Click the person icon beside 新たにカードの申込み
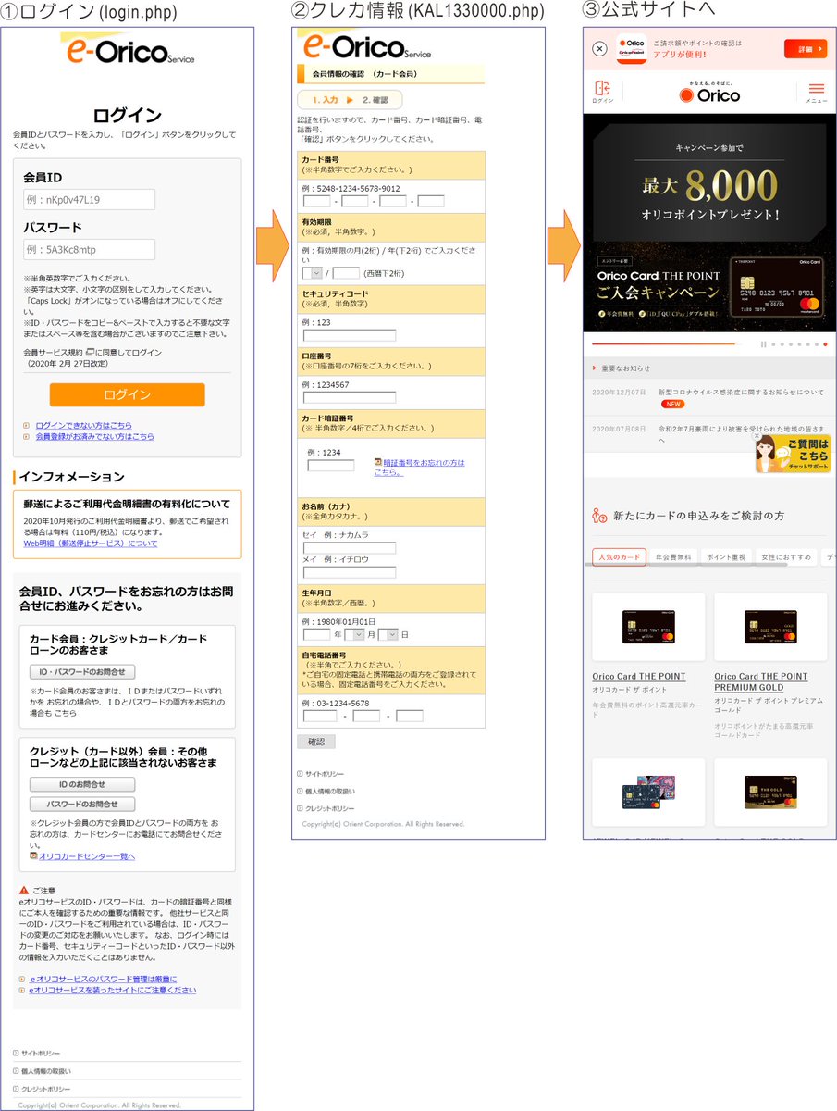The image size is (837, 1111). click(599, 516)
